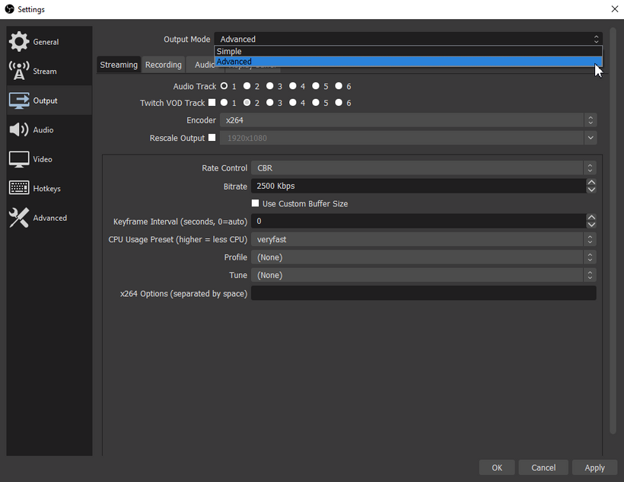Viewport: 624px width, 482px height.
Task: Choose Advanced in Output Mode list
Action: 409,62
